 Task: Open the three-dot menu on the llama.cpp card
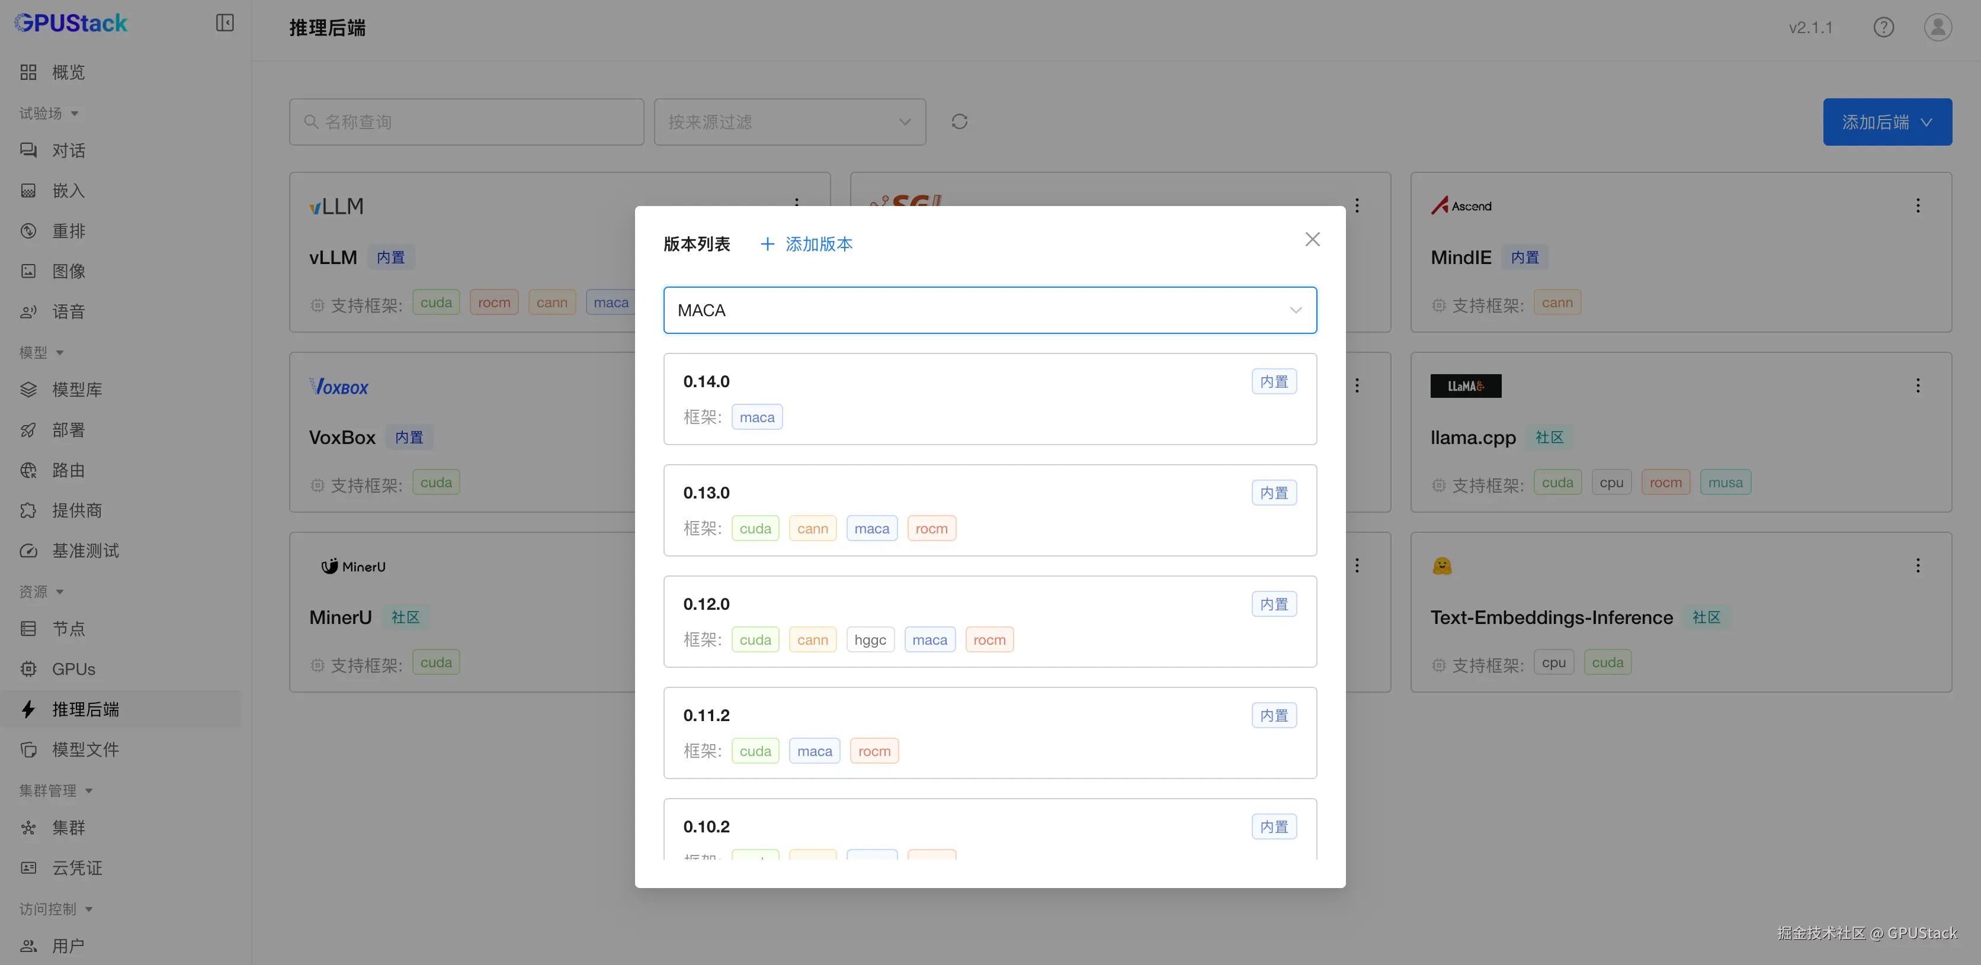pos(1917,385)
